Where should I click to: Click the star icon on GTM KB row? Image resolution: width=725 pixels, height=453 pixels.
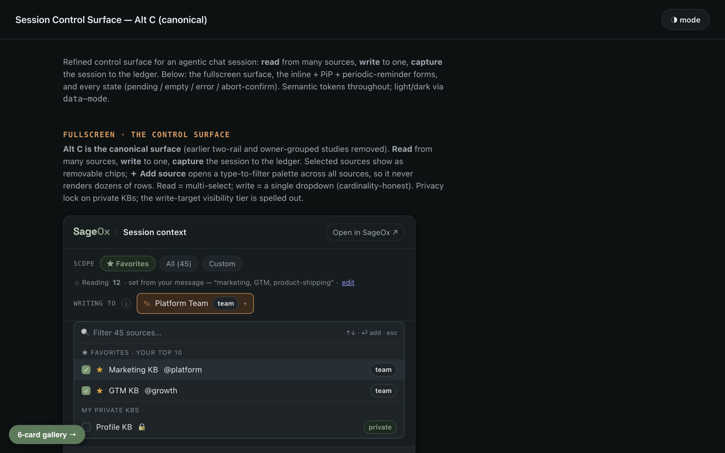point(100,391)
